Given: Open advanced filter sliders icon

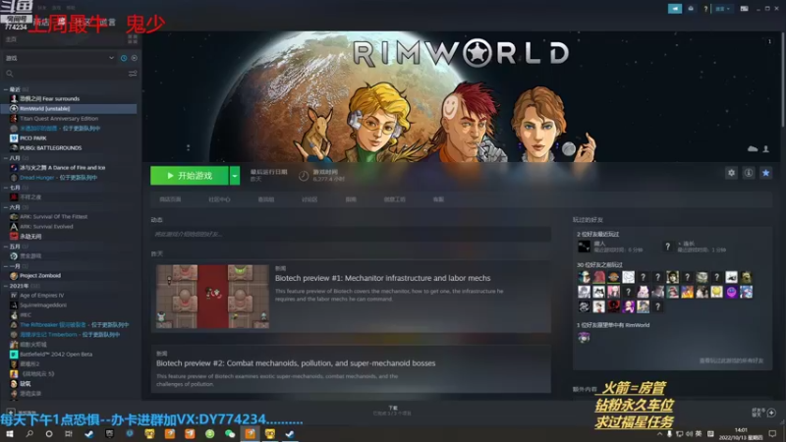Looking at the screenshot, I should coord(133,73).
